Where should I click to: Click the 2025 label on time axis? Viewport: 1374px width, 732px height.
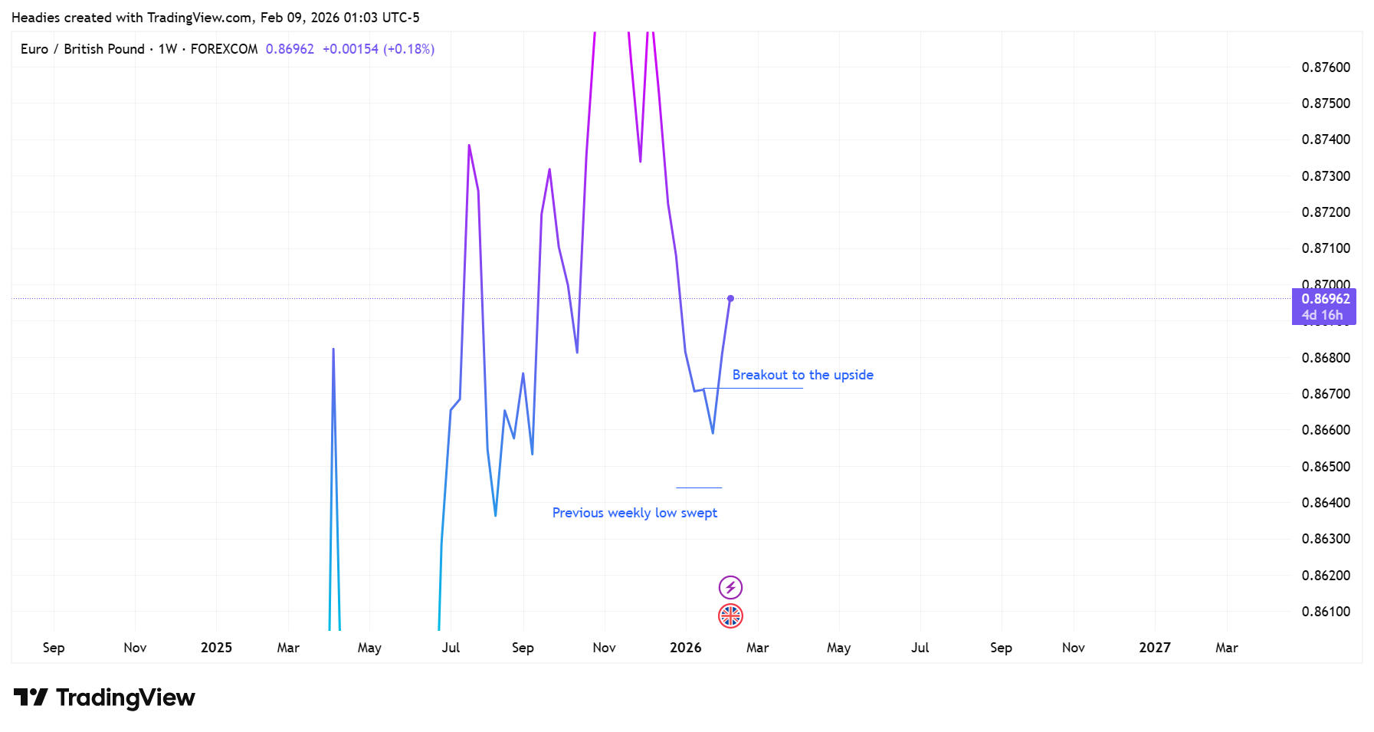(216, 648)
